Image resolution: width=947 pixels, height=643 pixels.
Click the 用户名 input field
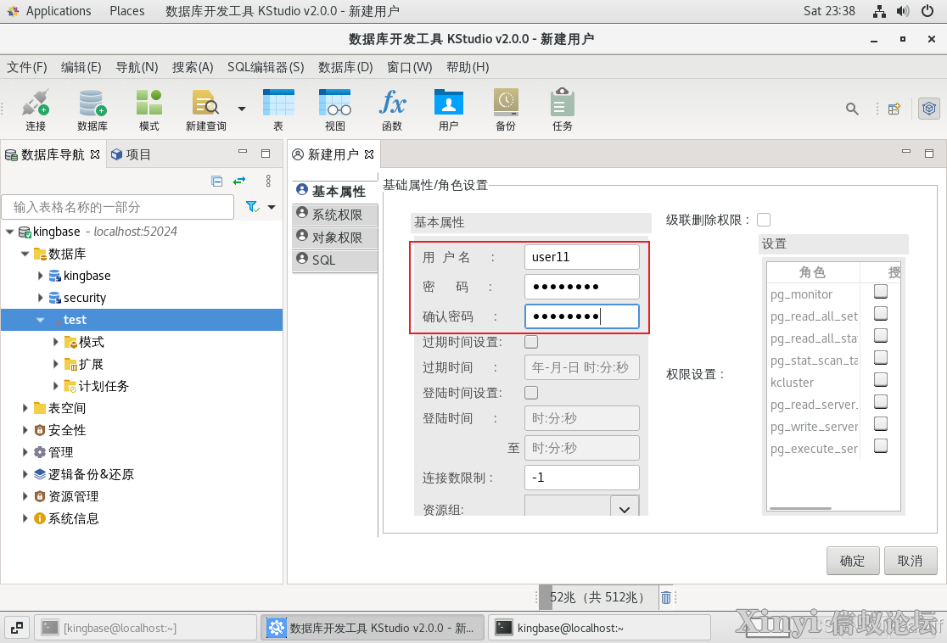pyautogui.click(x=581, y=256)
